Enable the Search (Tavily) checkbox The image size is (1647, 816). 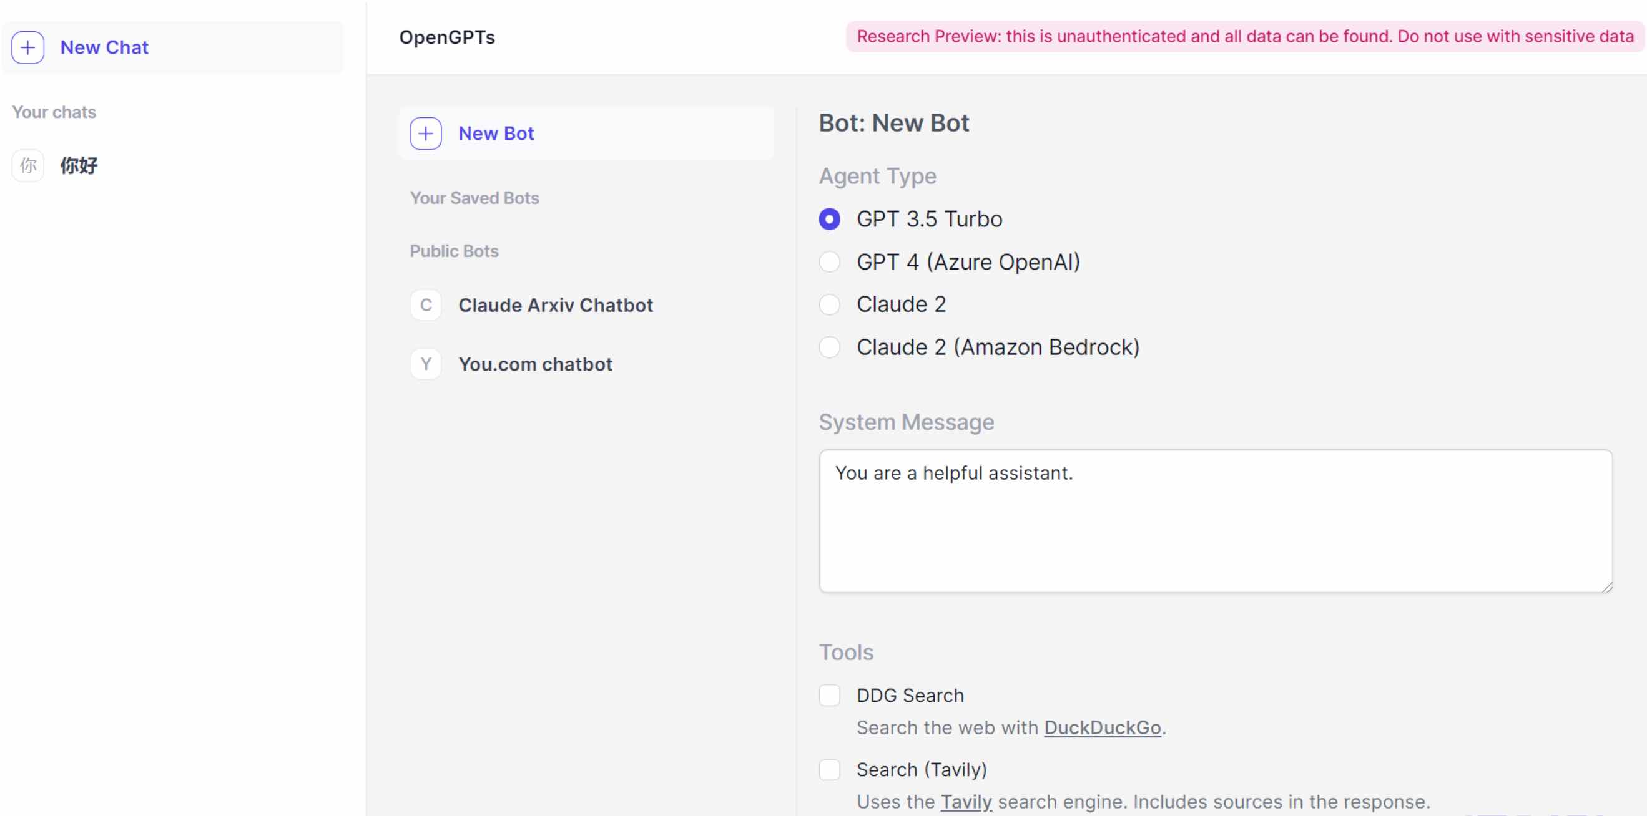click(x=829, y=769)
